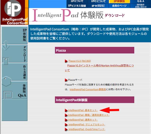The height and width of the screenshot is (134, 151).
Task: Click the 資料請求 お問い合わせ link
Action: click(141, 6)
